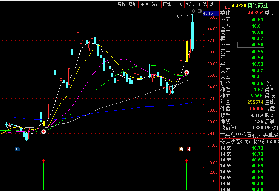The width and height of the screenshot is (279, 191).
Task: Click the 换手 value 9.01%
Action: [x=257, y=115]
